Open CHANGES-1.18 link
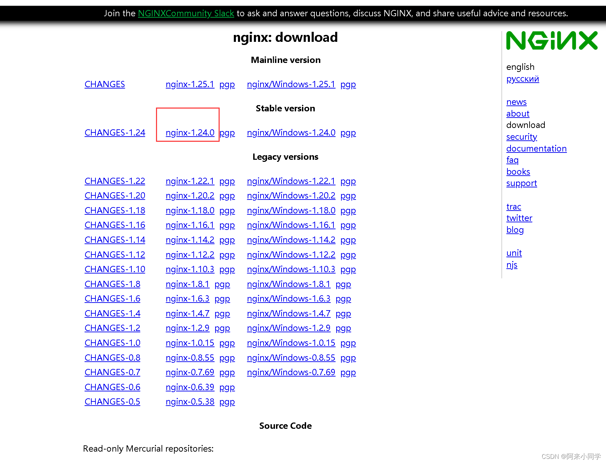Image resolution: width=606 pixels, height=463 pixels. [115, 211]
